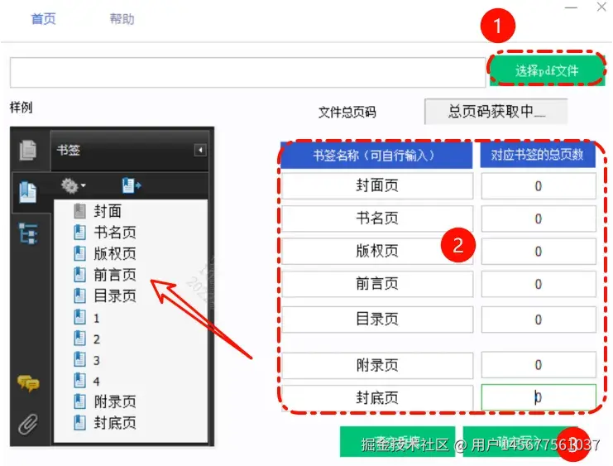Select the 附录页 bookmark in sample list
613x466 pixels.
[x=105, y=401]
